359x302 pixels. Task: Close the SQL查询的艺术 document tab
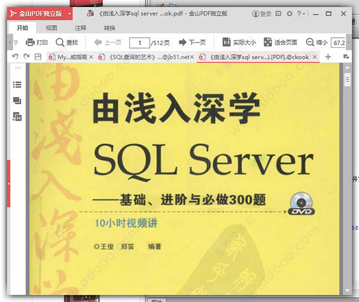pyautogui.click(x=192, y=57)
